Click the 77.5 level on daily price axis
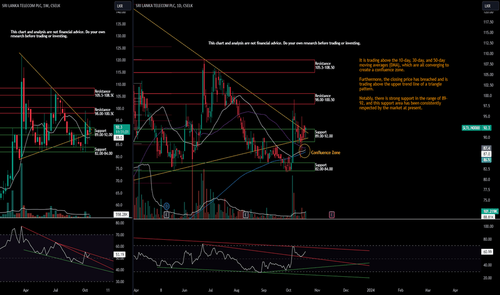Image resolution: width=500 pixels, height=295 pixels. tap(487, 190)
